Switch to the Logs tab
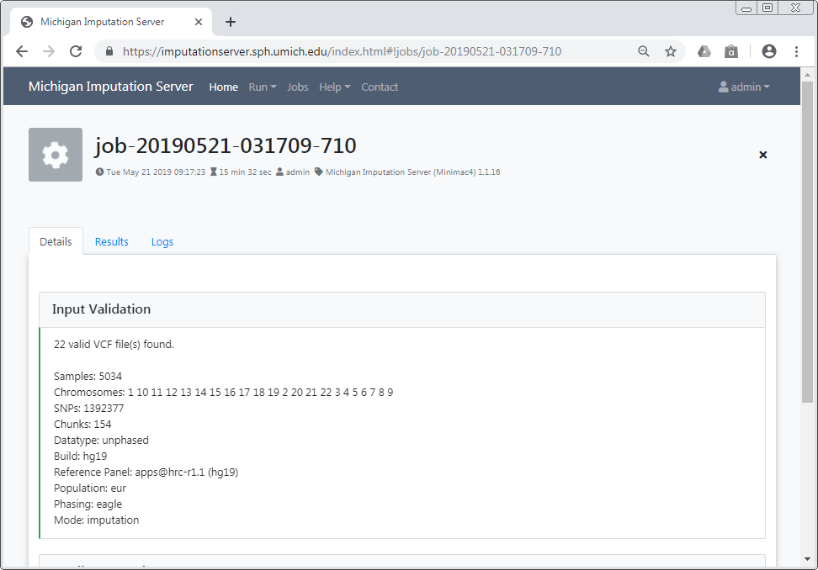The height and width of the screenshot is (570, 818). (162, 241)
